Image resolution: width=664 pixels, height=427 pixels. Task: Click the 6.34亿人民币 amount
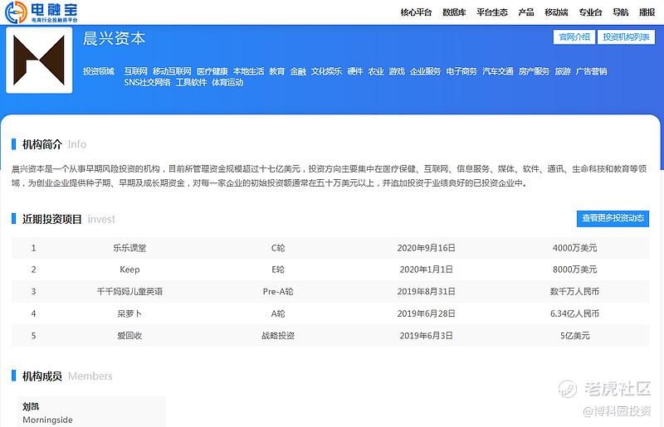click(x=574, y=313)
